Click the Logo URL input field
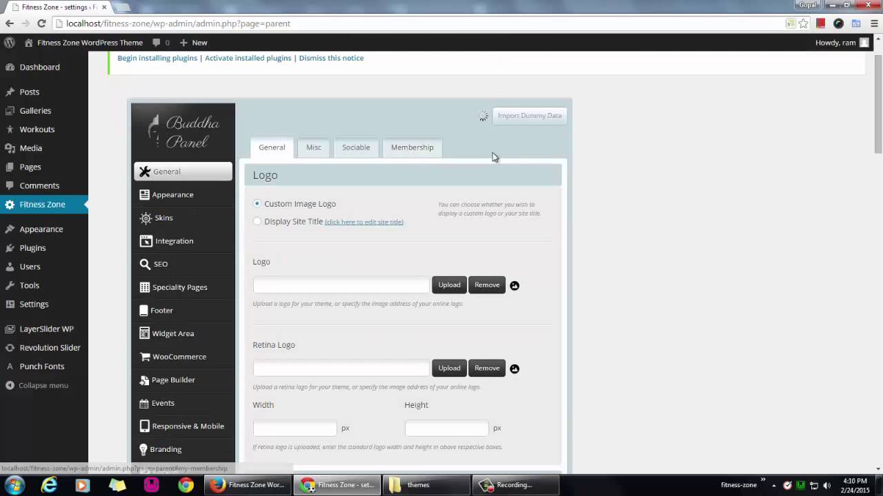Viewport: 883px width, 496px height. tap(341, 285)
